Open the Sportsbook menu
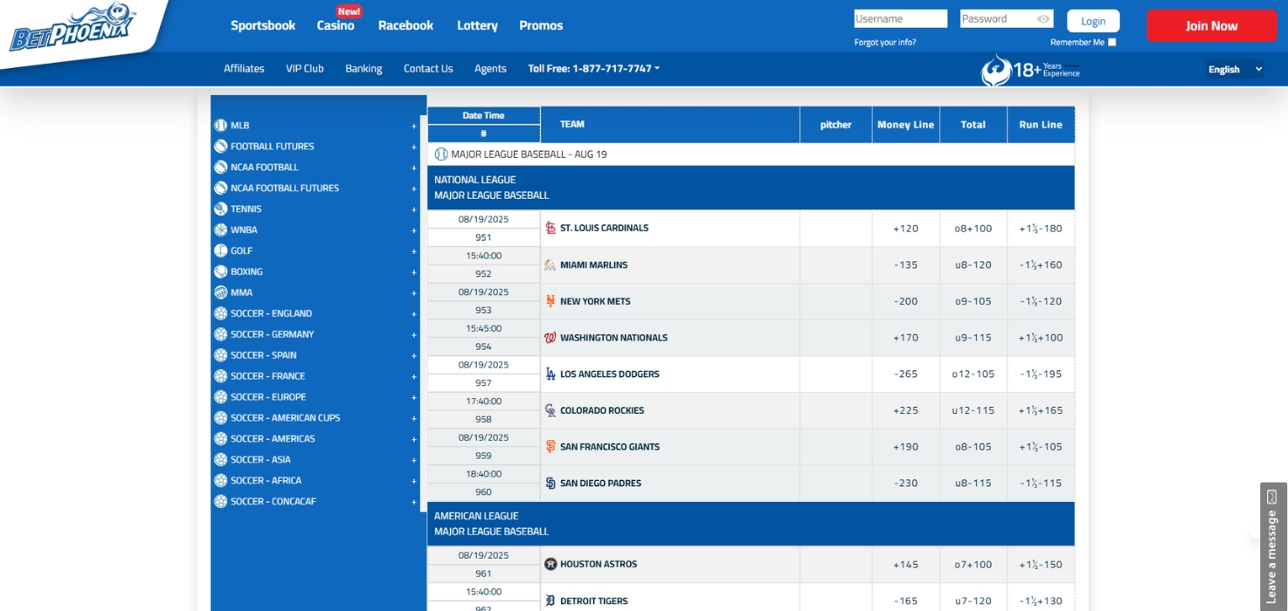This screenshot has width=1288, height=611. coord(263,25)
